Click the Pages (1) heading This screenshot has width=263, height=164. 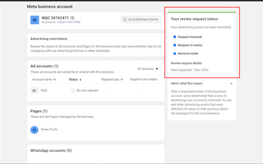[x=39, y=111]
